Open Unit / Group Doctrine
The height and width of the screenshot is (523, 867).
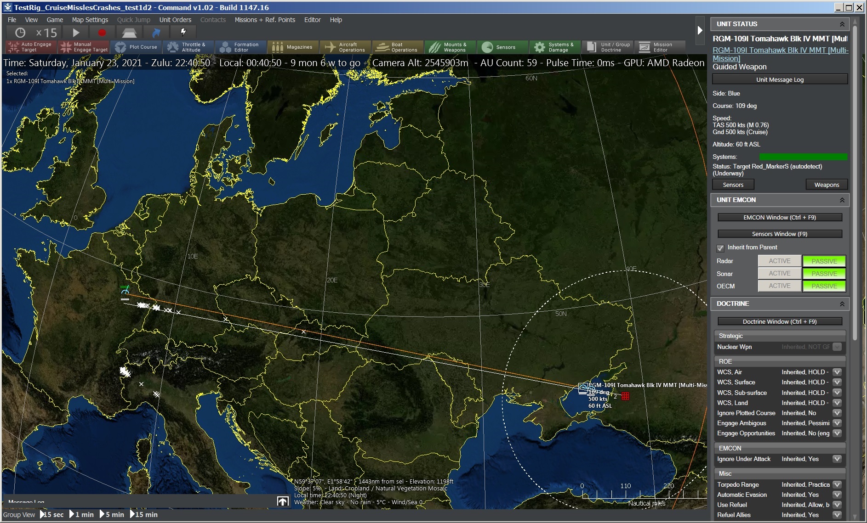point(607,47)
